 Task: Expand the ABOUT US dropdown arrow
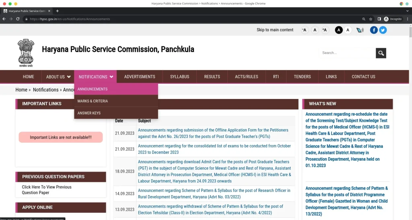[x=69, y=77]
